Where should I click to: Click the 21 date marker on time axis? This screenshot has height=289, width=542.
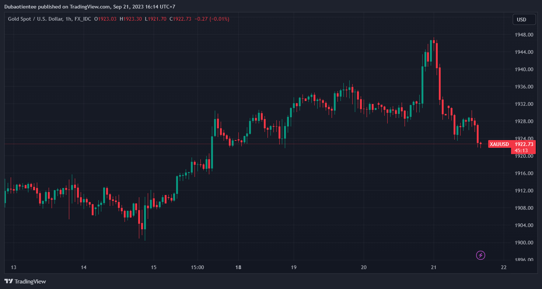pyautogui.click(x=434, y=267)
